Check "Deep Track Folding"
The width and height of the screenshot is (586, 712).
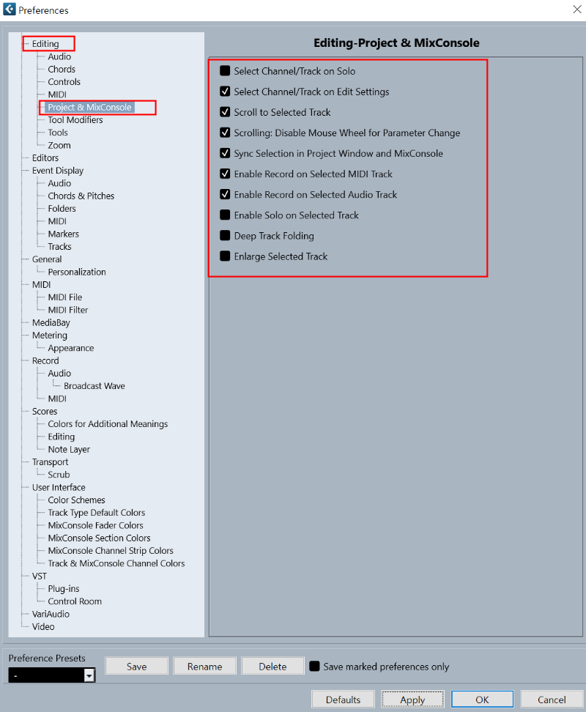pos(224,235)
